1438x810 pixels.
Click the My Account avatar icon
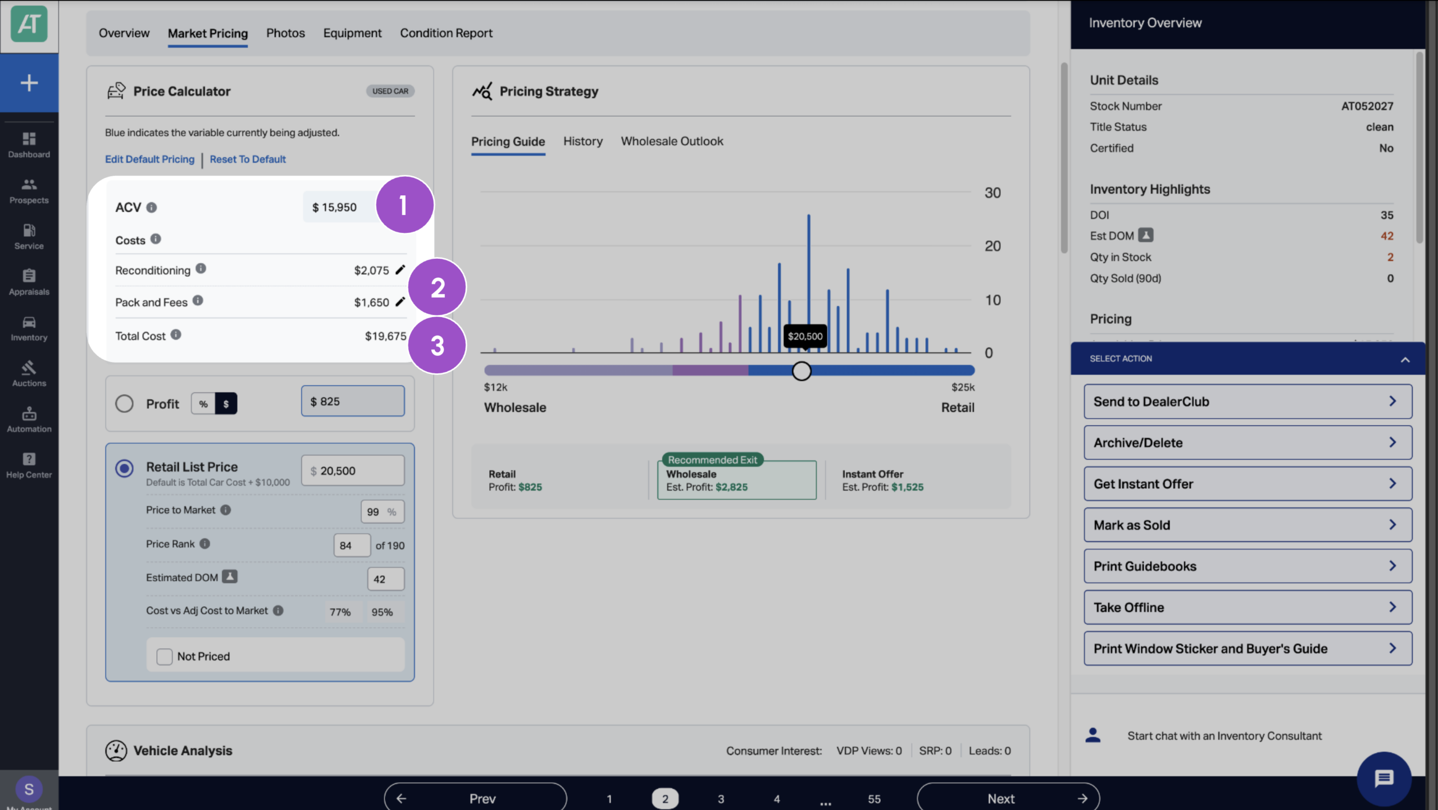tap(29, 789)
